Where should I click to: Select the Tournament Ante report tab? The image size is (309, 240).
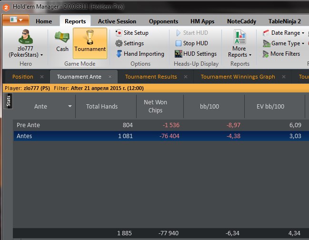[79, 77]
